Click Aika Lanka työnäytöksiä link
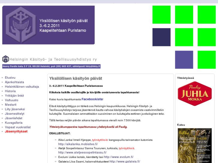 (x=100, y=140)
